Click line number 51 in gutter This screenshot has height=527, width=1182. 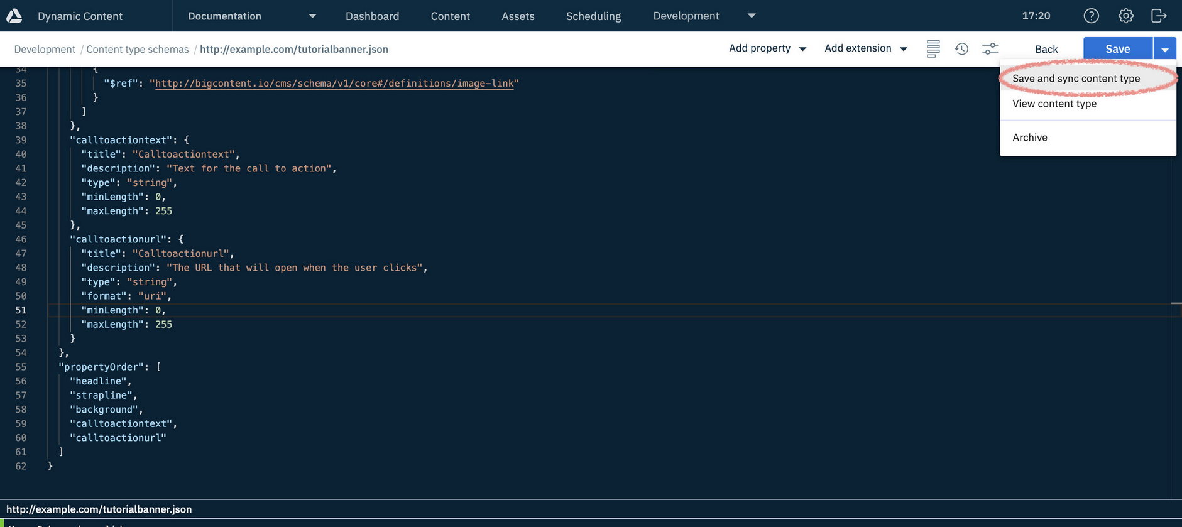pyautogui.click(x=21, y=310)
